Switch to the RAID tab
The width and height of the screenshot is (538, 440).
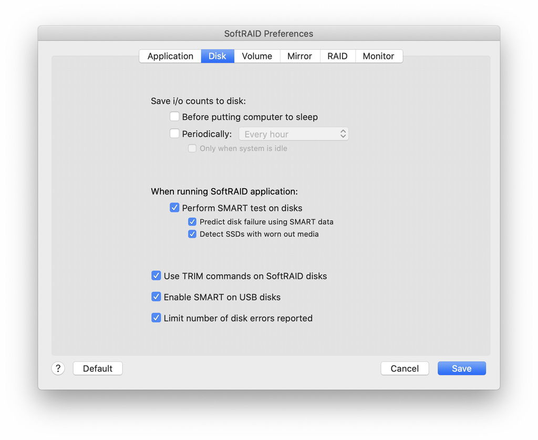click(337, 56)
